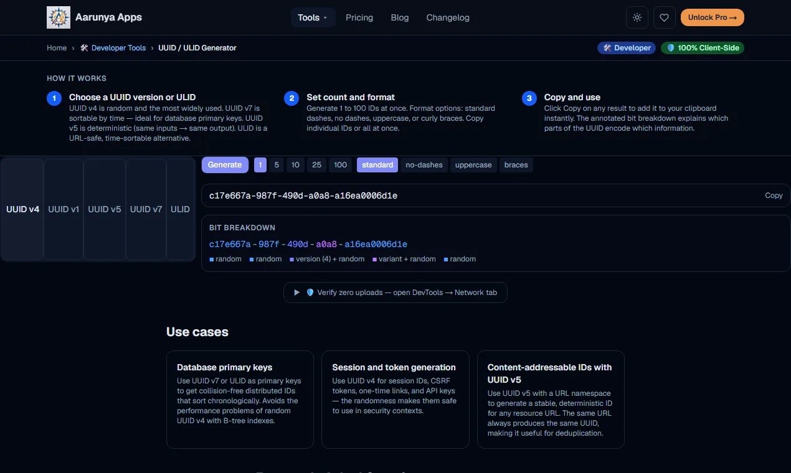
Task: Go to the Home breadcrumb
Action: (57, 48)
